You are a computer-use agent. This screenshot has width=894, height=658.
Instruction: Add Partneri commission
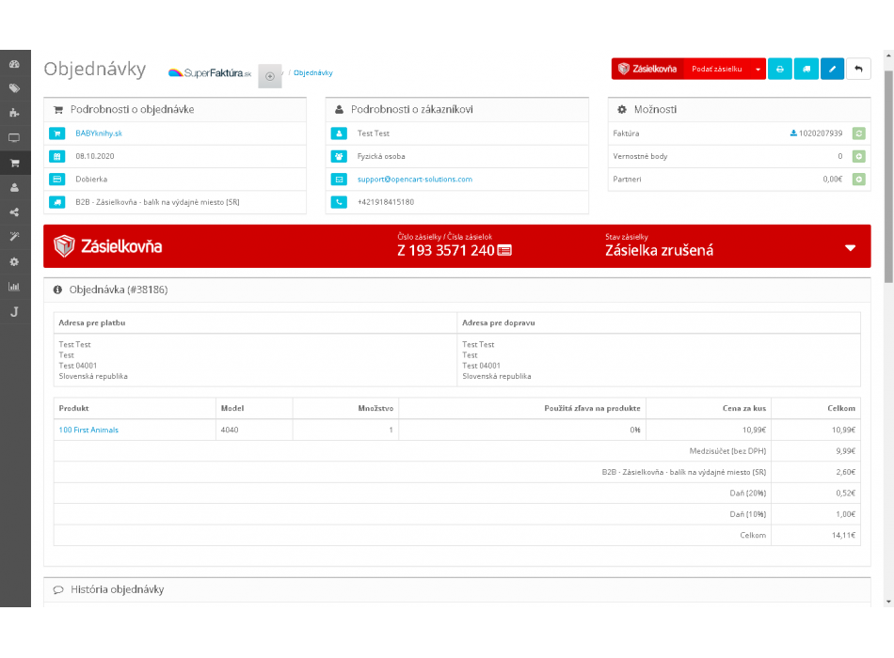click(x=858, y=179)
